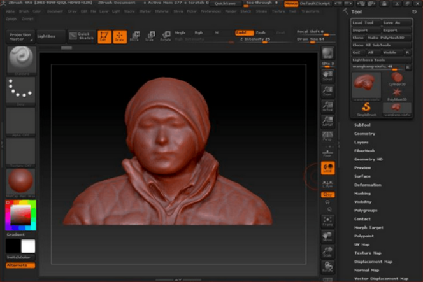Select the Edit mode button
Viewport: 423px width, 282px height.
(104, 36)
